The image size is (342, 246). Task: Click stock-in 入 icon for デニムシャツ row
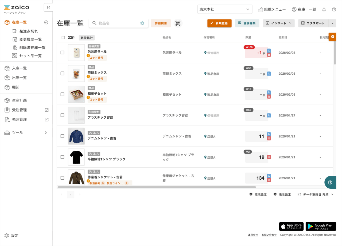tap(269, 134)
